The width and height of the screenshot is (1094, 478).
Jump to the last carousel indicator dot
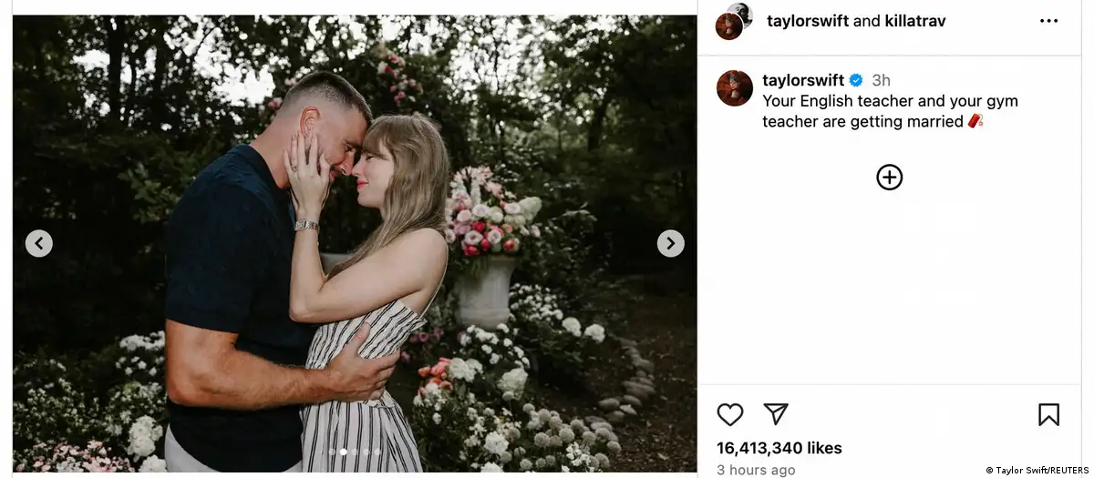pyautogui.click(x=377, y=452)
